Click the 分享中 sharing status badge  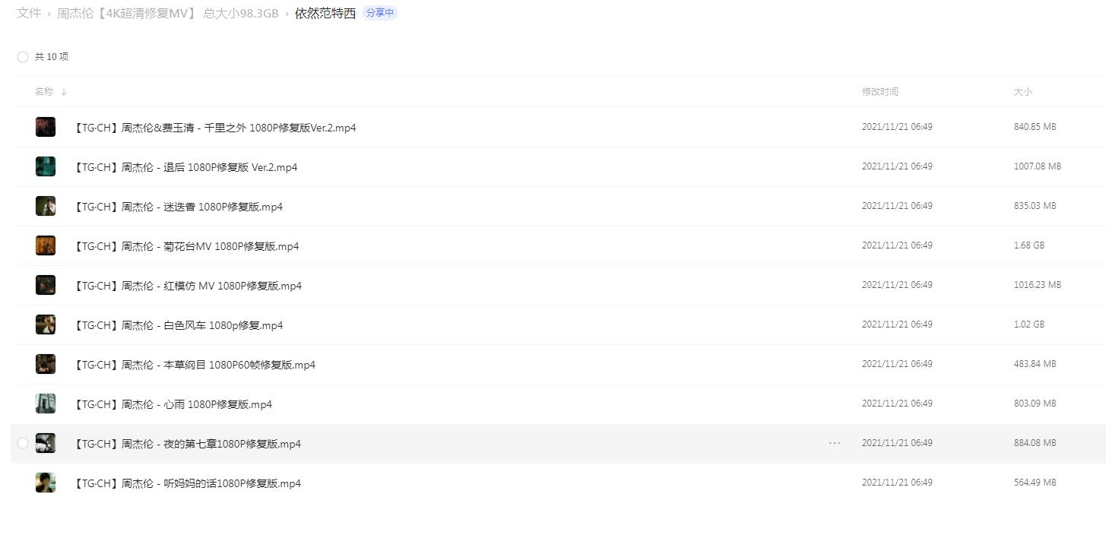pos(380,13)
